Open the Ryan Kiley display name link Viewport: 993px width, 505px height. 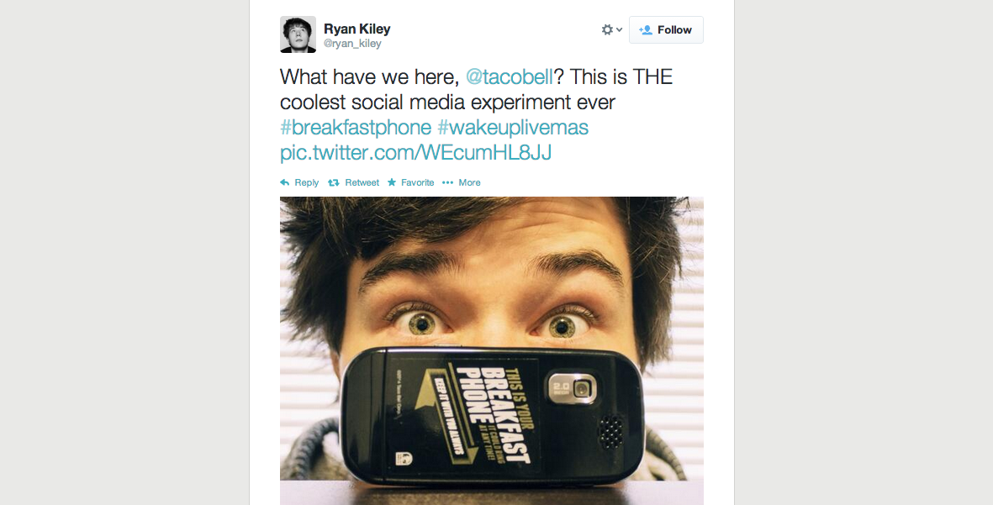pyautogui.click(x=357, y=29)
